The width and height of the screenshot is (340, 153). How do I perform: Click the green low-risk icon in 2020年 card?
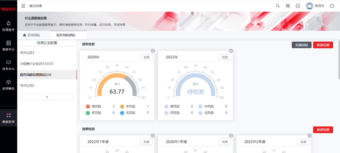tap(88, 113)
